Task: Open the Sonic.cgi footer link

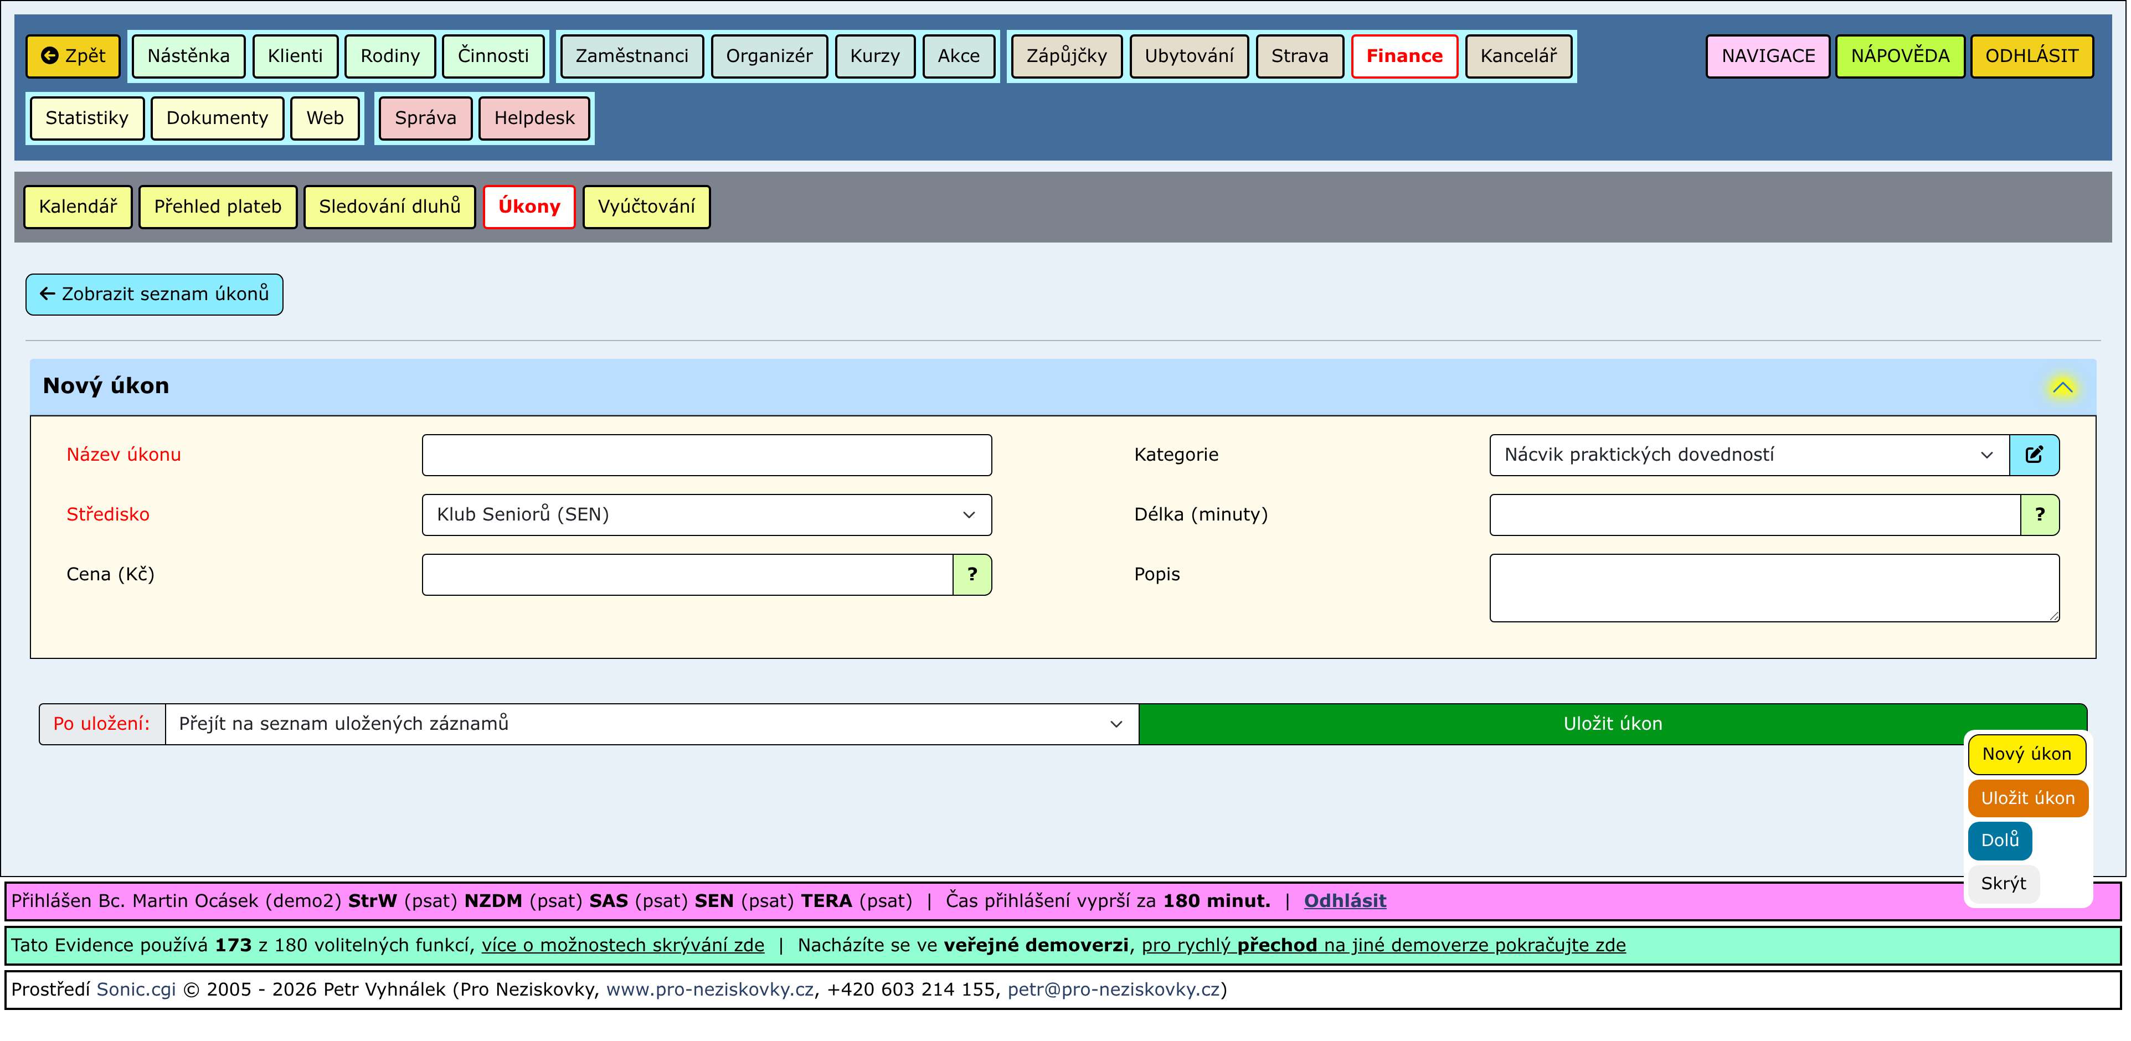Action: (136, 990)
